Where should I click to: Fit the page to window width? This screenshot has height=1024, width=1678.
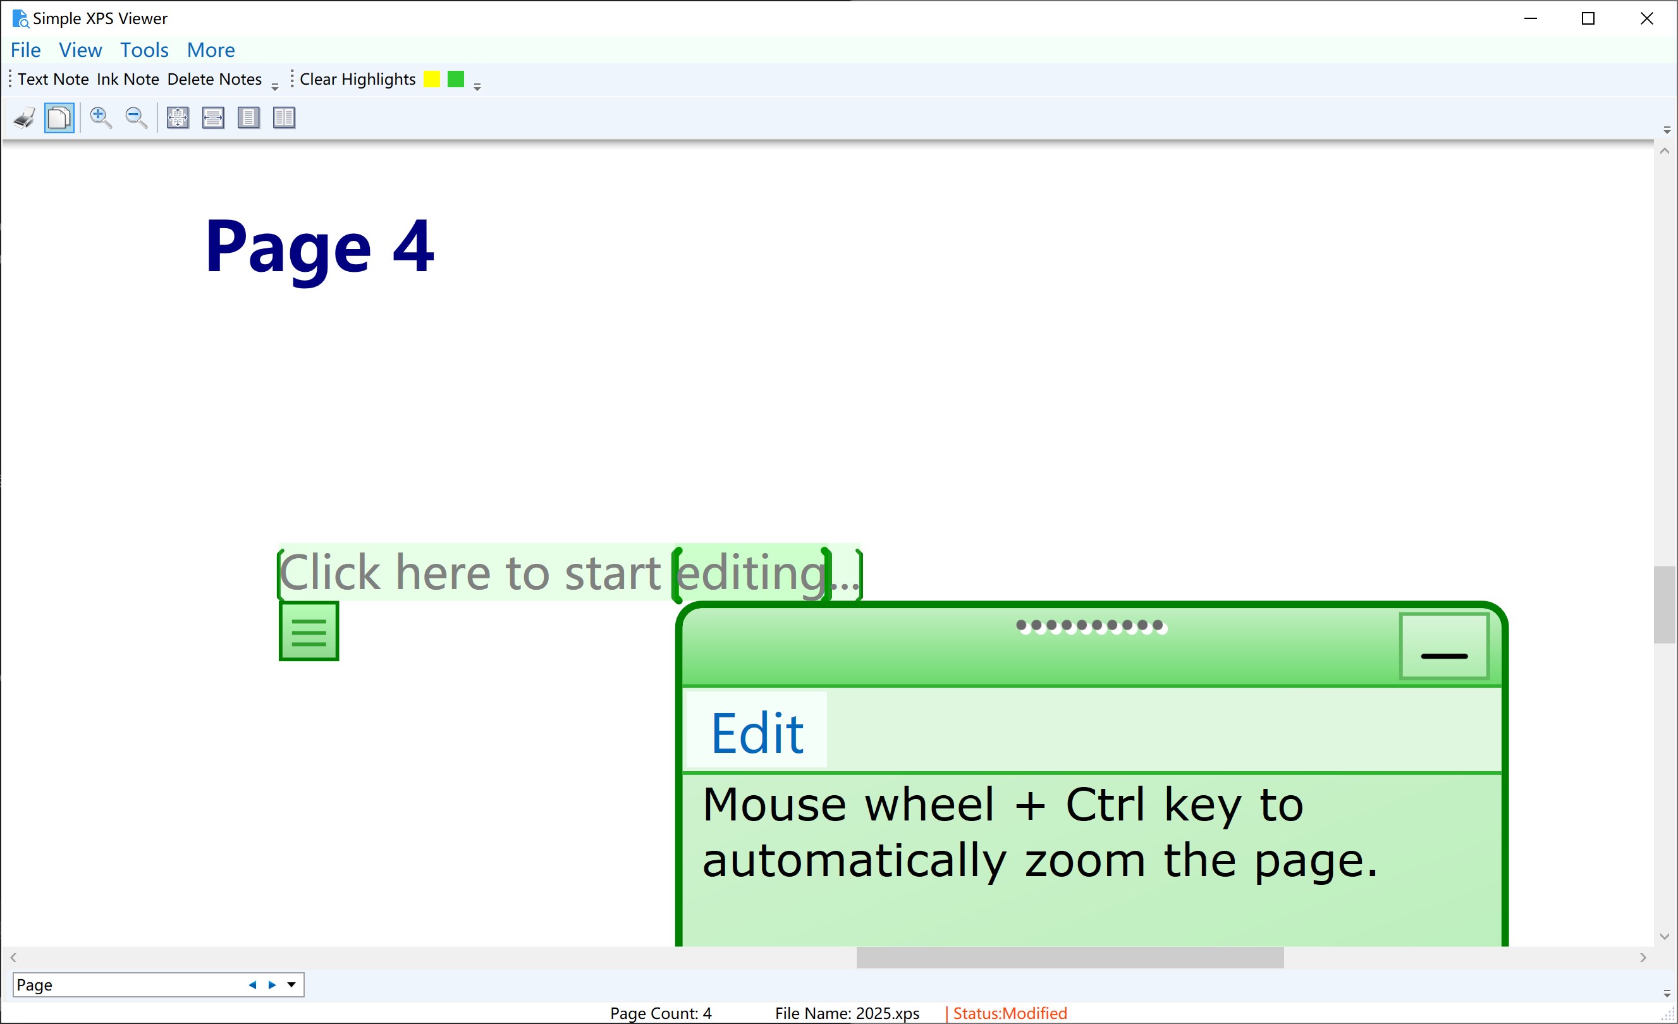point(212,117)
